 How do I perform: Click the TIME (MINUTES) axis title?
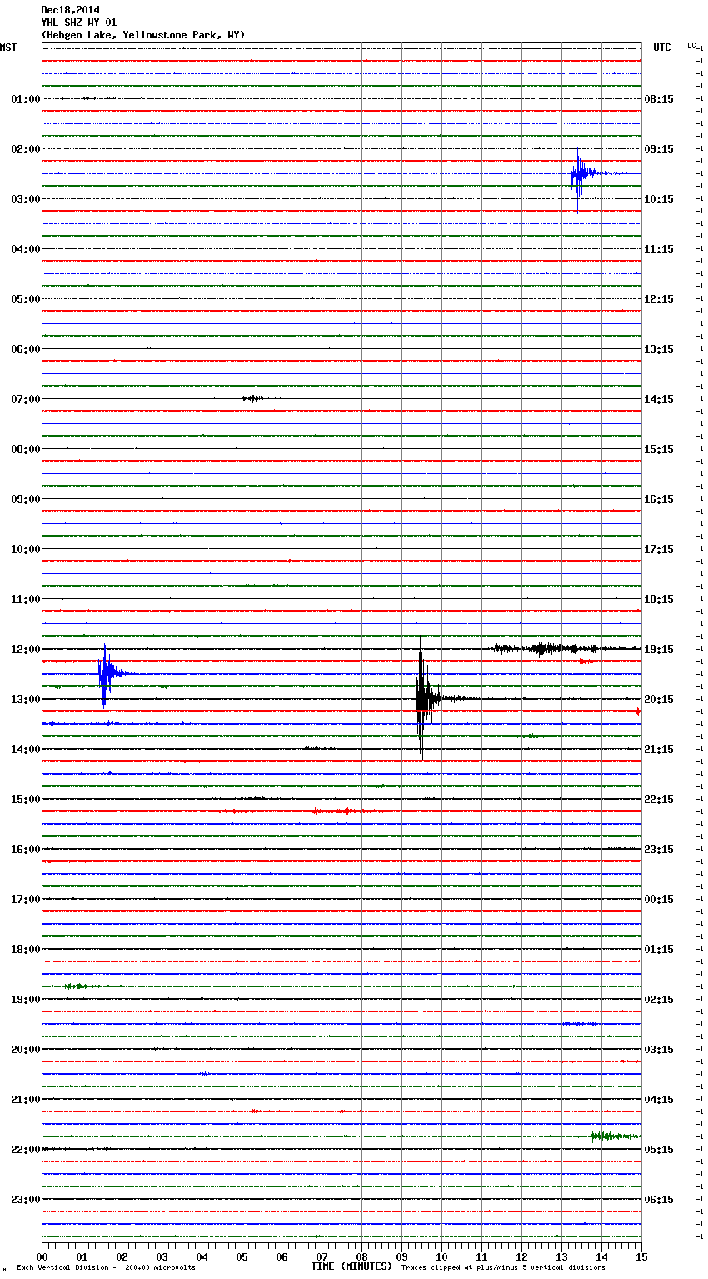click(x=352, y=1266)
